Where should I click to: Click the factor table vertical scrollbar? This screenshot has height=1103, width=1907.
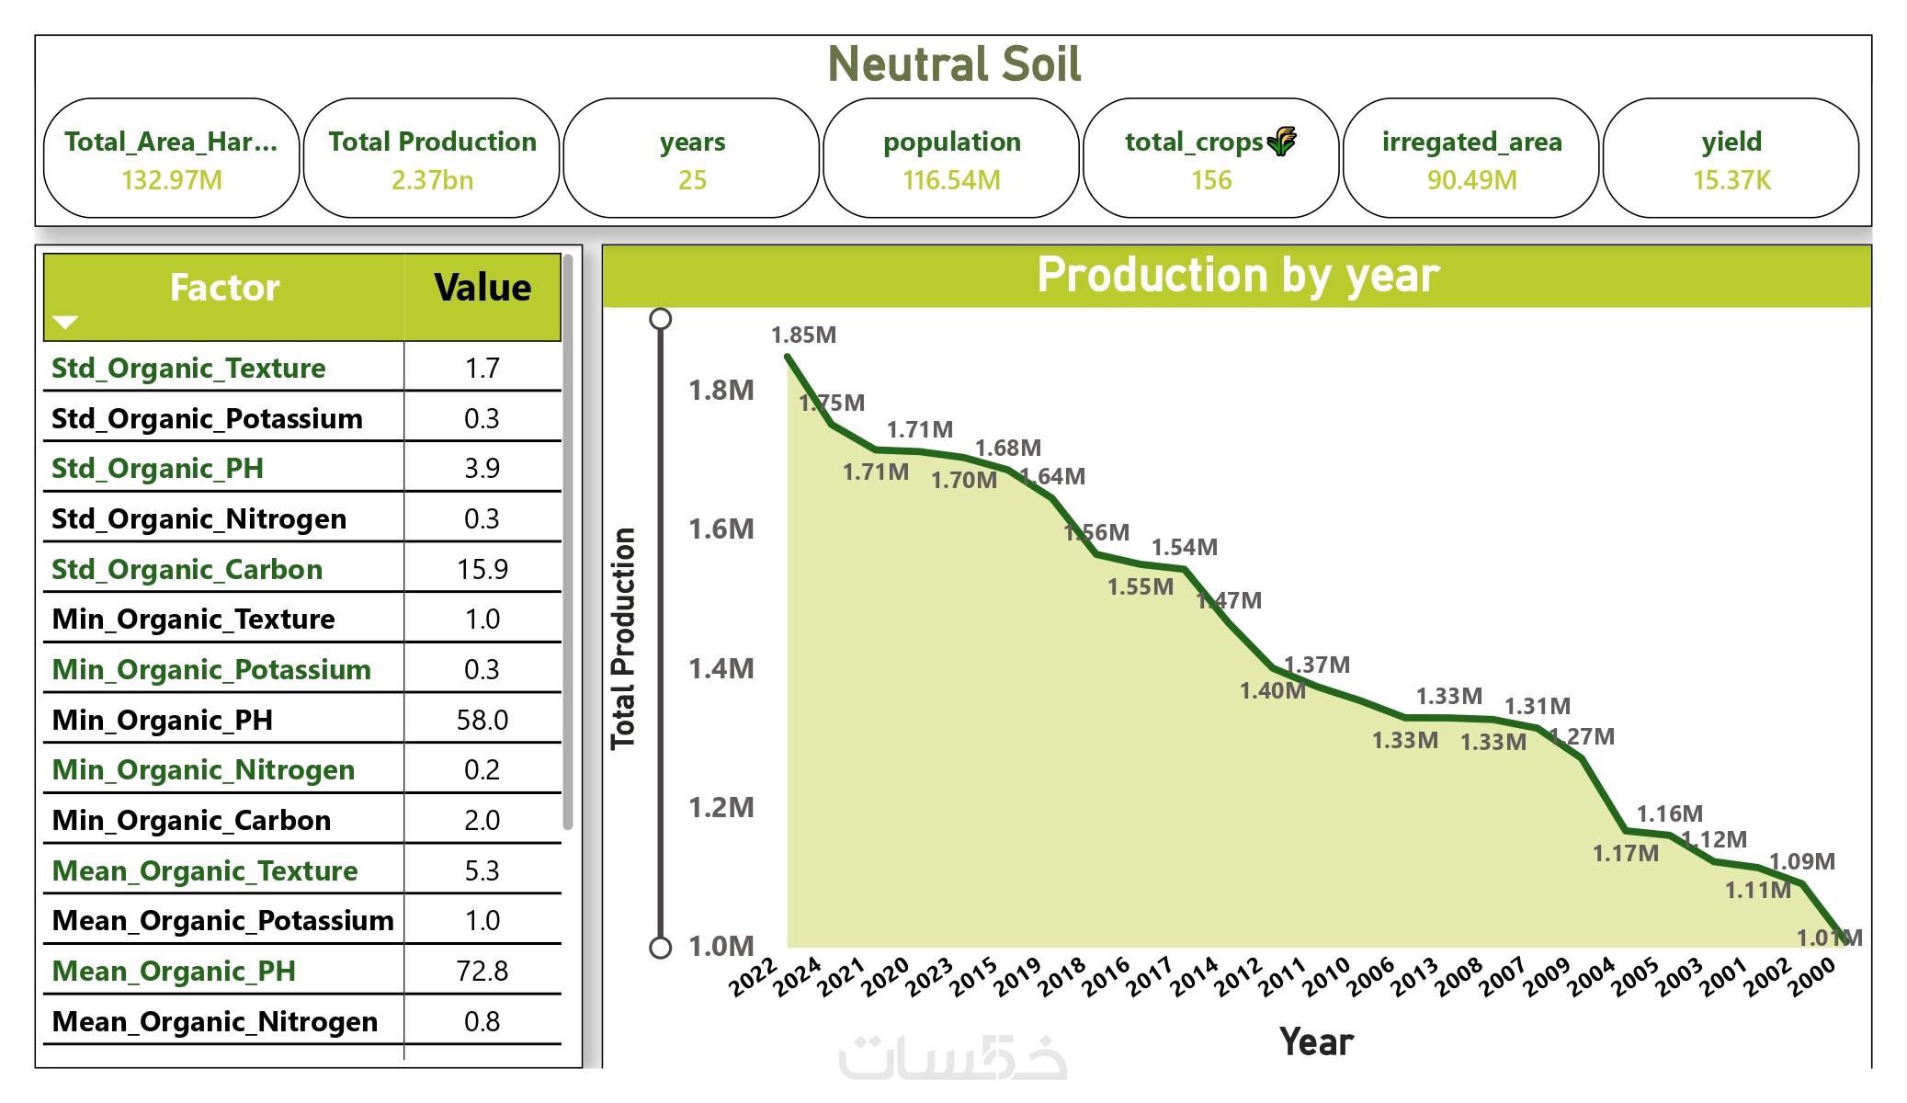(568, 542)
